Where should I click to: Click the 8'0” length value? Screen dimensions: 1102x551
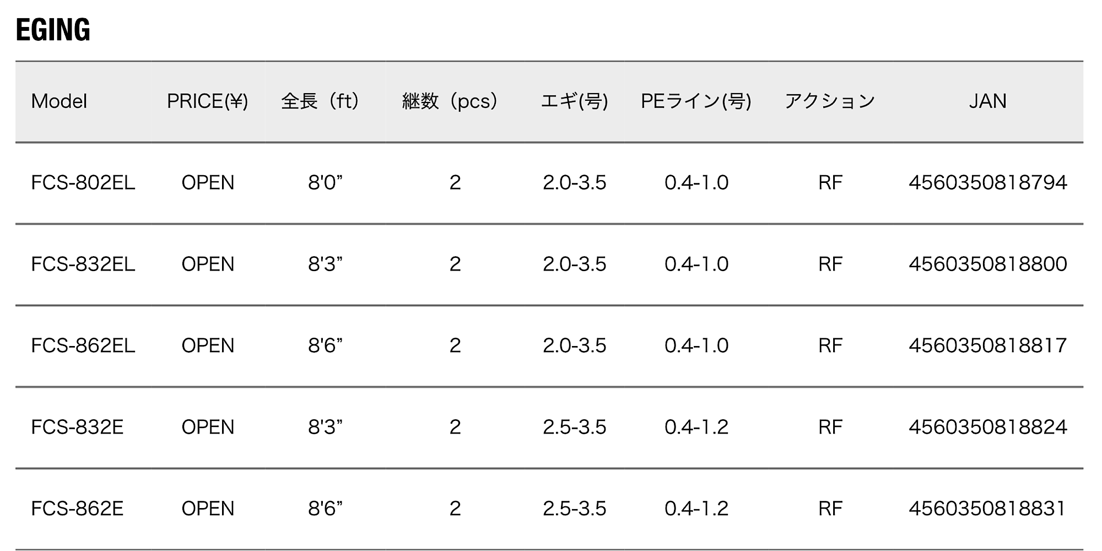tap(325, 183)
